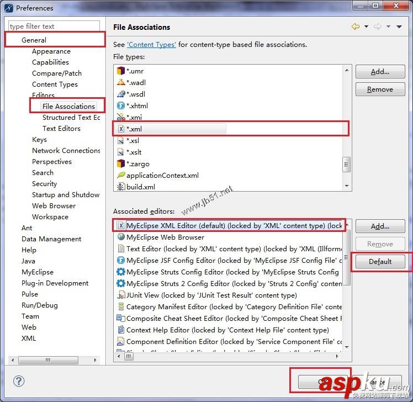This screenshot has width=413, height=402.
Task: Select the Web Browser preferences page
Action: tap(54, 206)
